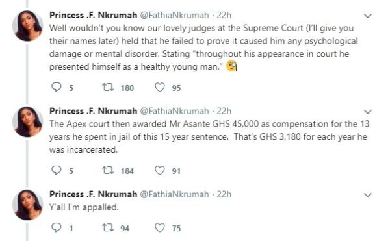Open the first tweet's chevron options menu

click(368, 16)
